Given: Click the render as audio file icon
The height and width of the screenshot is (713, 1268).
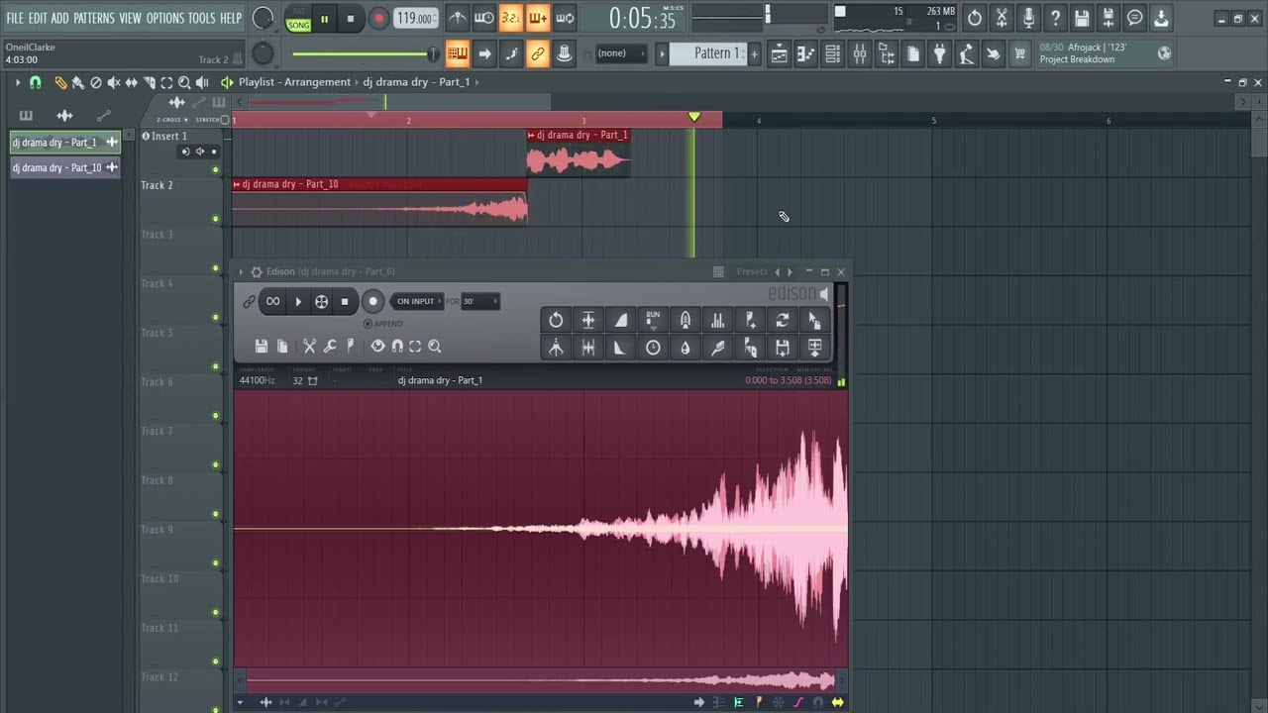Looking at the screenshot, I should [x=1109, y=18].
